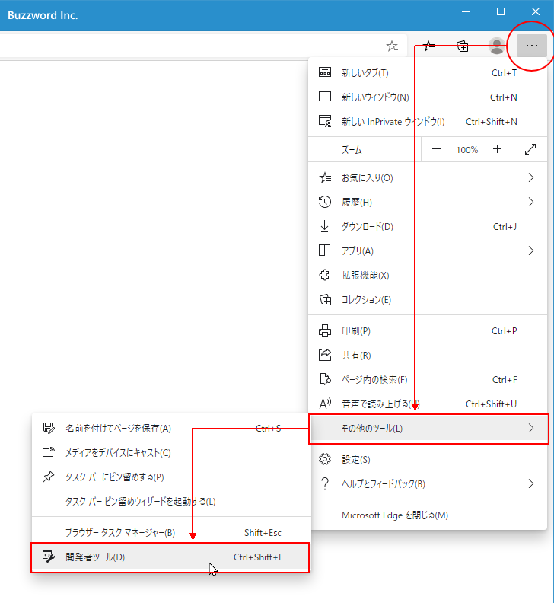Minimize the Buzzword Inc. window
Image resolution: width=554 pixels, height=603 pixels.
[466, 12]
